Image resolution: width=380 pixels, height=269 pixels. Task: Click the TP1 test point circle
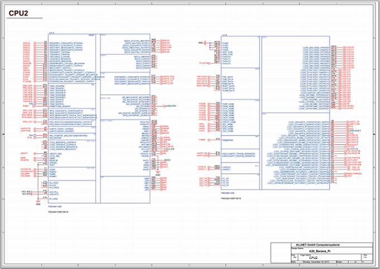35,135
